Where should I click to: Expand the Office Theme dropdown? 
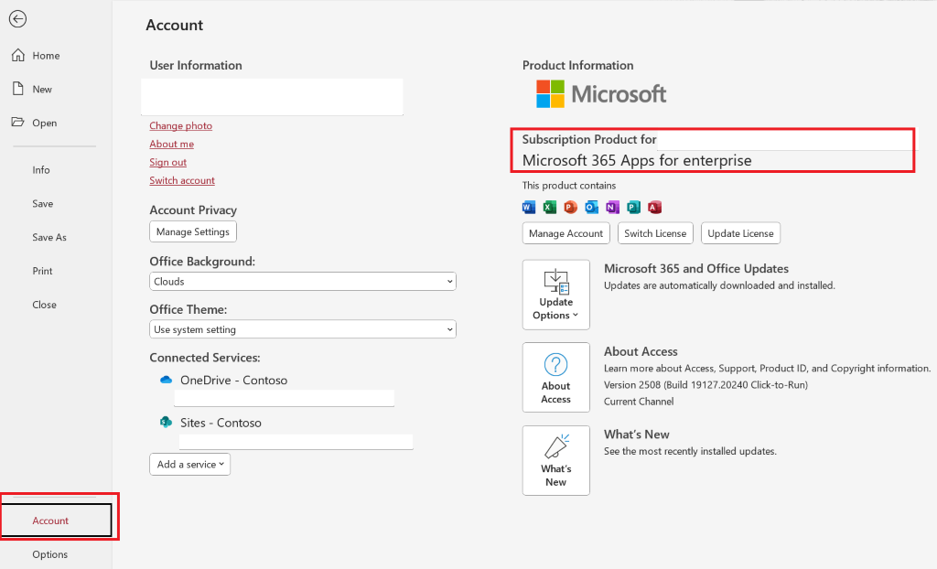pyautogui.click(x=302, y=329)
